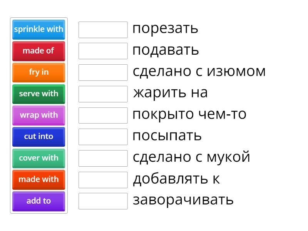The image size is (308, 231).
Task: Click the 'порезать' definition text
Action: pos(165,29)
